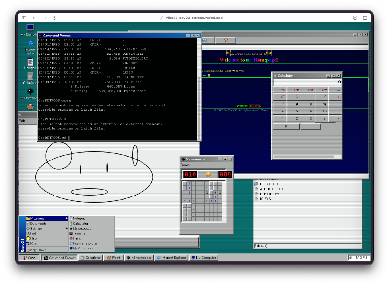Launch Paint via its desktop icon
Viewport: 389px width, 285px height.
(x=30, y=107)
